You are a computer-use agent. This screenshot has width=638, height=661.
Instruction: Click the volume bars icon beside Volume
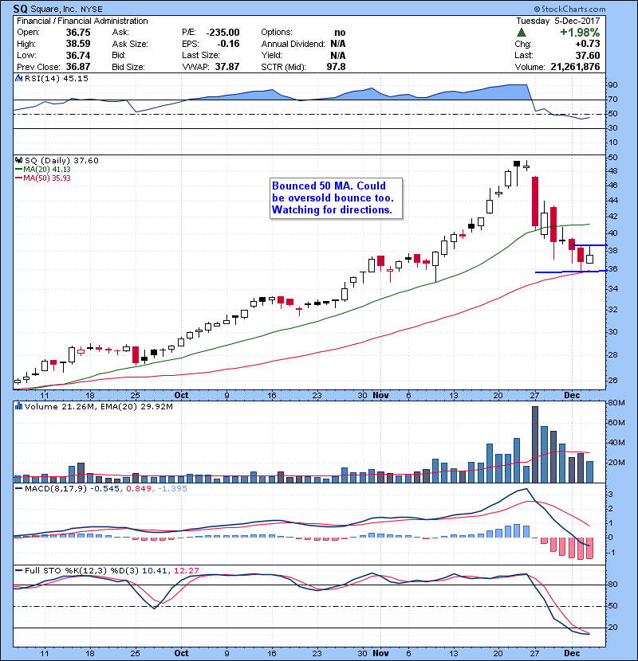tap(18, 406)
